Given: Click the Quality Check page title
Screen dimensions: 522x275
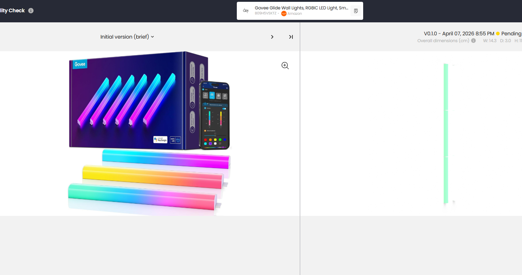Looking at the screenshot, I should (x=12, y=10).
